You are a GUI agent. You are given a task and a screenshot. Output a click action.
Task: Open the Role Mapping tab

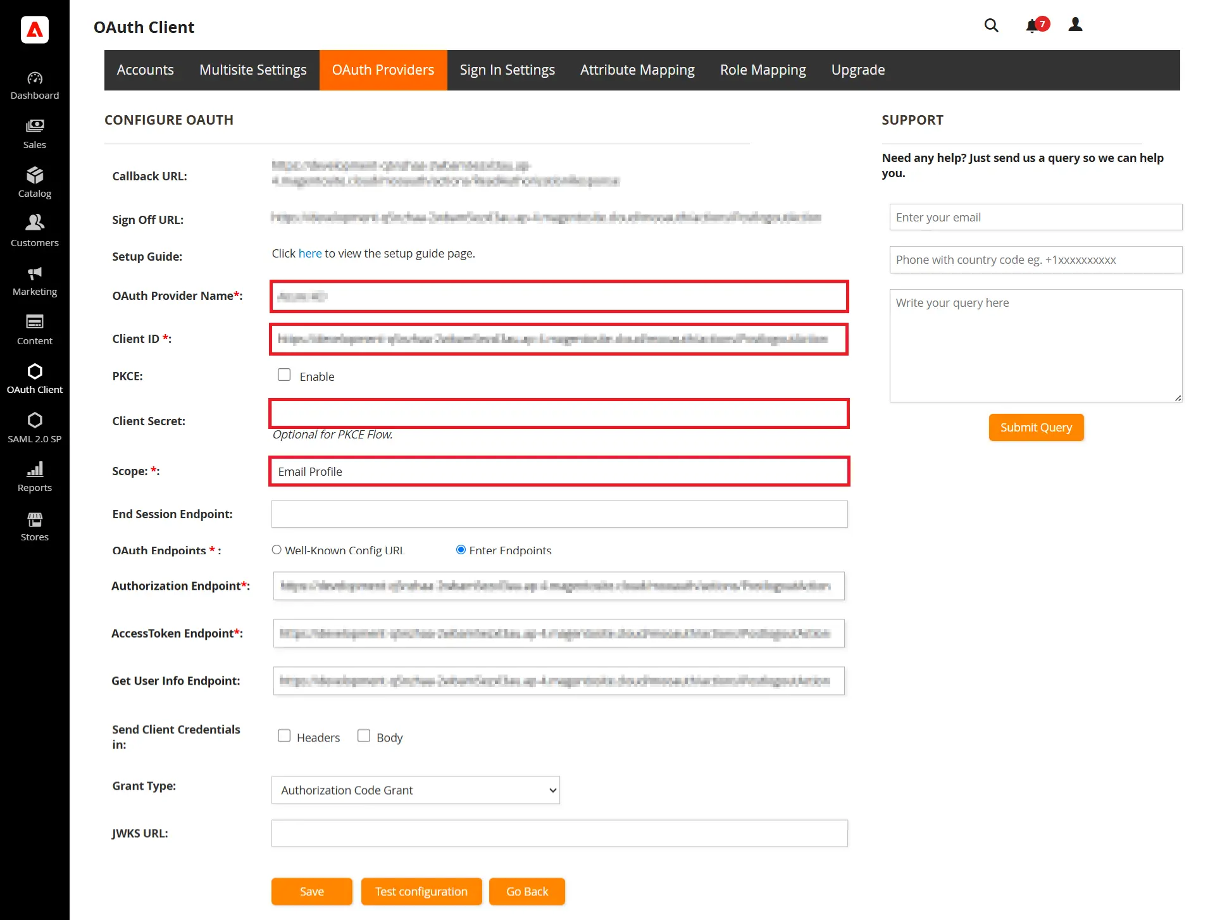763,70
